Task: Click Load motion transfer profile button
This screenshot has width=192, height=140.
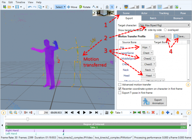Action: point(163,36)
